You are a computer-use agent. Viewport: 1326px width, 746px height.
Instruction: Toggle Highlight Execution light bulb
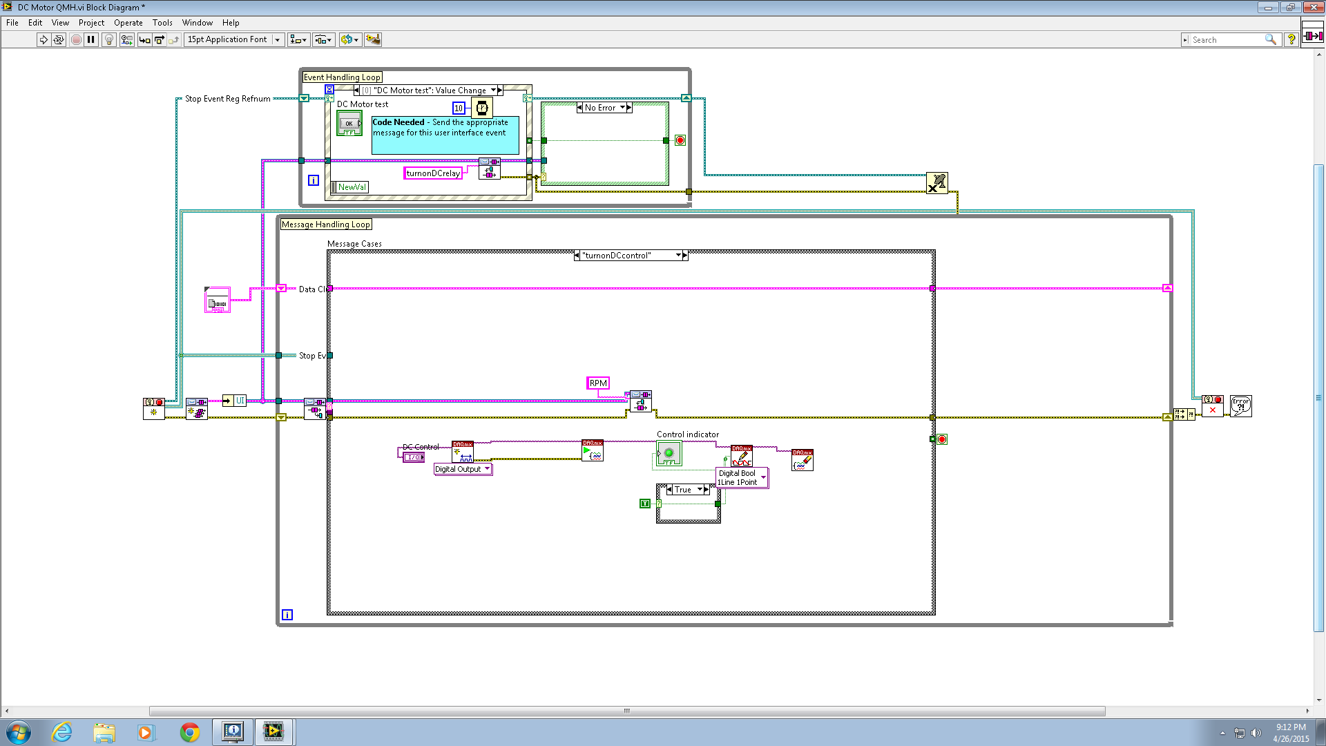click(x=108, y=39)
